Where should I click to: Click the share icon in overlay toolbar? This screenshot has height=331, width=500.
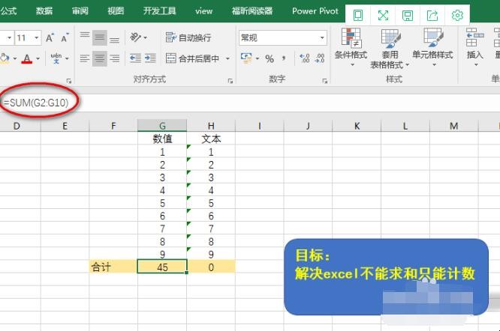click(432, 15)
